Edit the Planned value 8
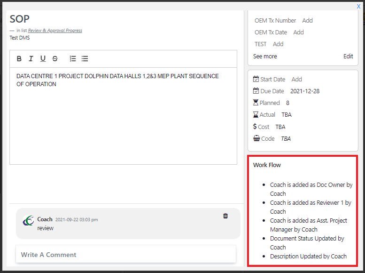The height and width of the screenshot is (273, 365). [287, 103]
